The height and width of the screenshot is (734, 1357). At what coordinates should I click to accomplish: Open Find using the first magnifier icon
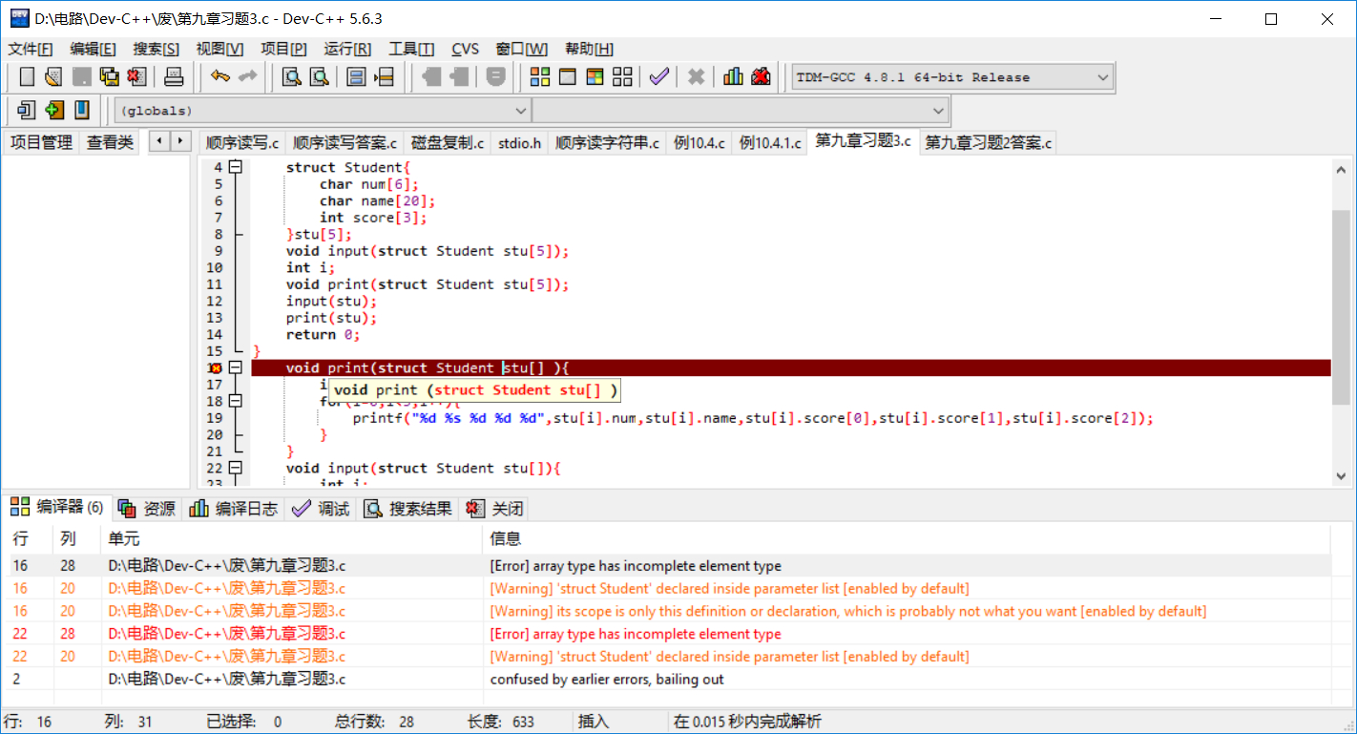[291, 77]
